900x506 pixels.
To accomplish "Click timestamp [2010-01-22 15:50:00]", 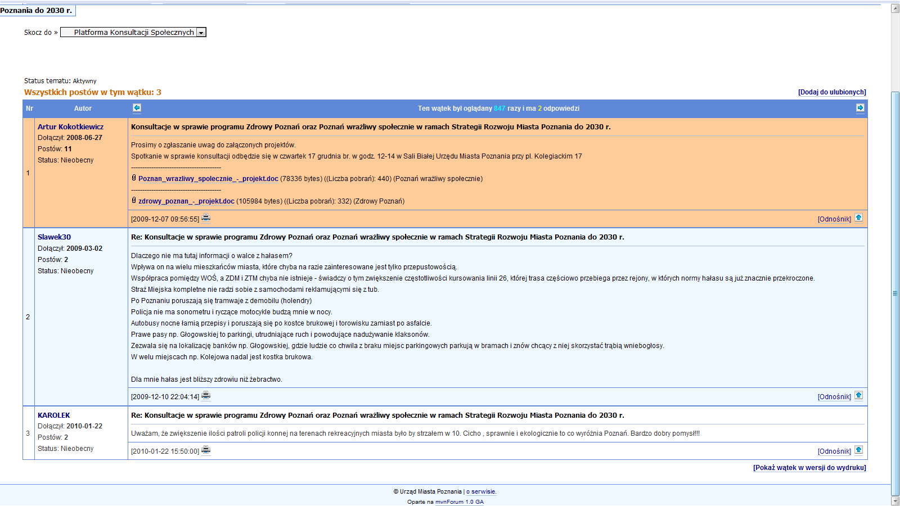I will (x=165, y=451).
